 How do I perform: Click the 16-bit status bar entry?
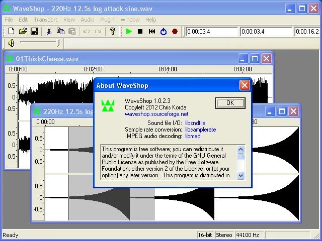click(x=205, y=235)
